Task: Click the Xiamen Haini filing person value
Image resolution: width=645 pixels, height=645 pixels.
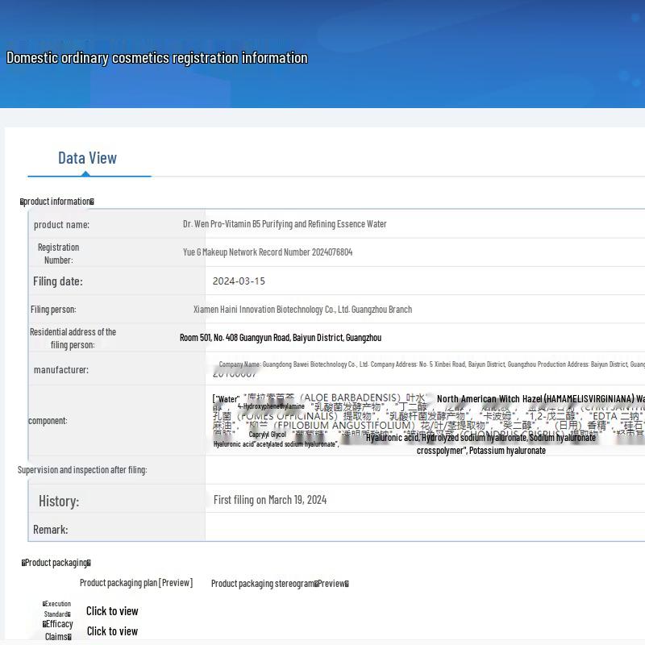Action: click(302, 310)
